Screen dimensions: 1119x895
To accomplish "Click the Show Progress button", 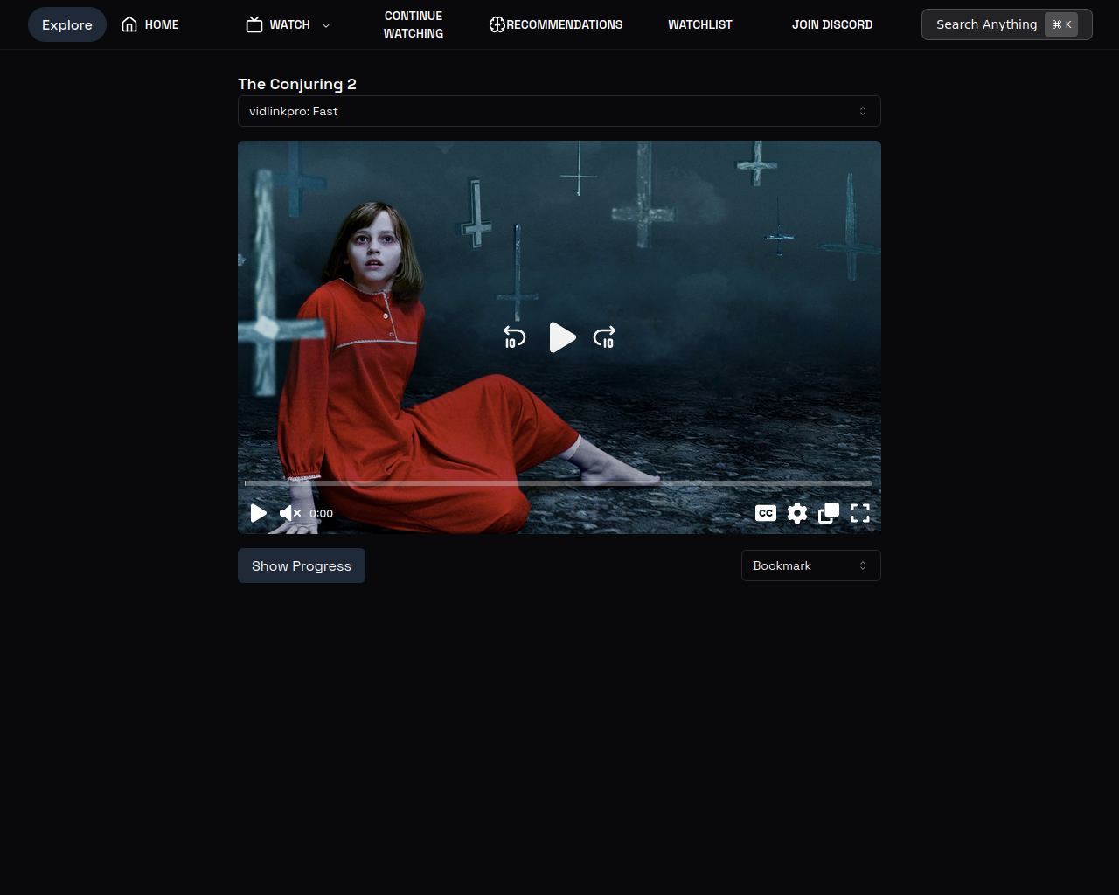I will [302, 565].
